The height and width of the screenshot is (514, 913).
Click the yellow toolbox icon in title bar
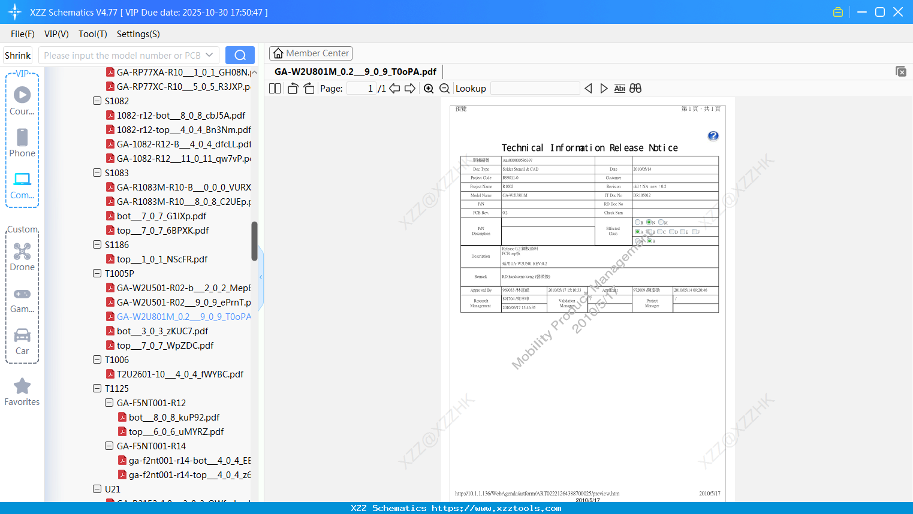(x=838, y=12)
